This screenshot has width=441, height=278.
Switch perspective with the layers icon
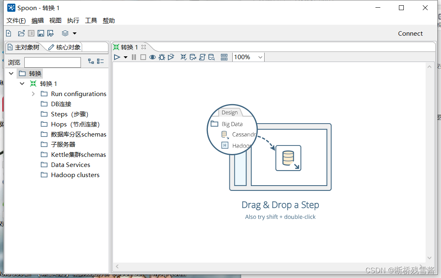(65, 33)
